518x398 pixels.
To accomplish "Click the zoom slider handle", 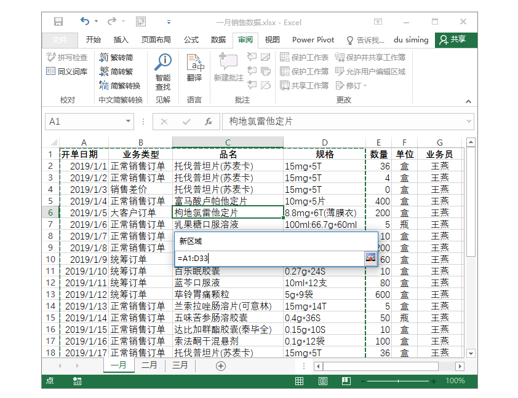I will click(399, 381).
